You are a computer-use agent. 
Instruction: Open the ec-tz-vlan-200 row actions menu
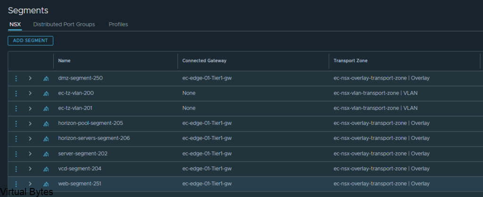(17, 93)
